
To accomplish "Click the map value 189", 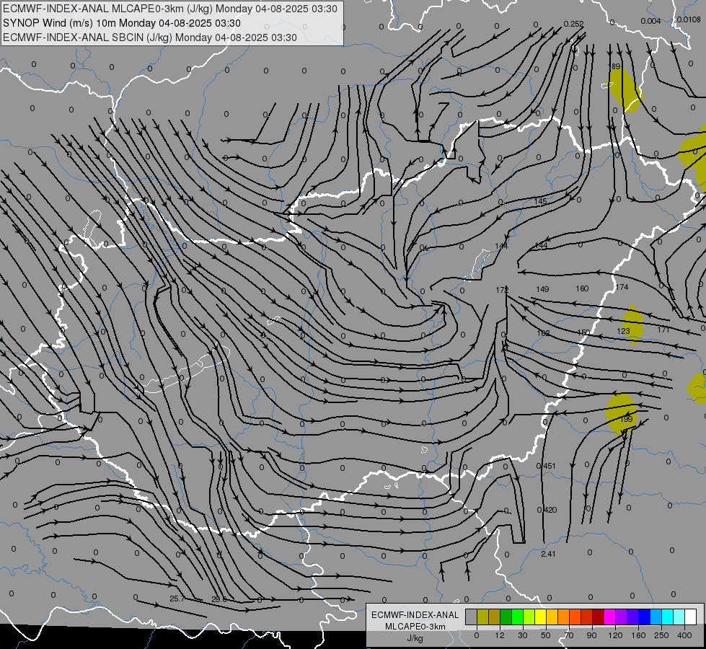I will click(x=614, y=66).
